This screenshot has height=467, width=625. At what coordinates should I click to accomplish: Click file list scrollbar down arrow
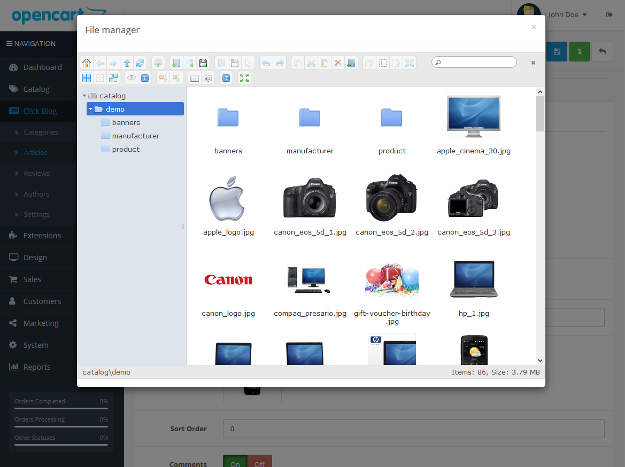(x=540, y=361)
